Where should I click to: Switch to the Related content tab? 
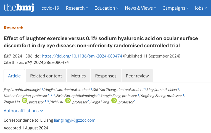tap(46, 76)
